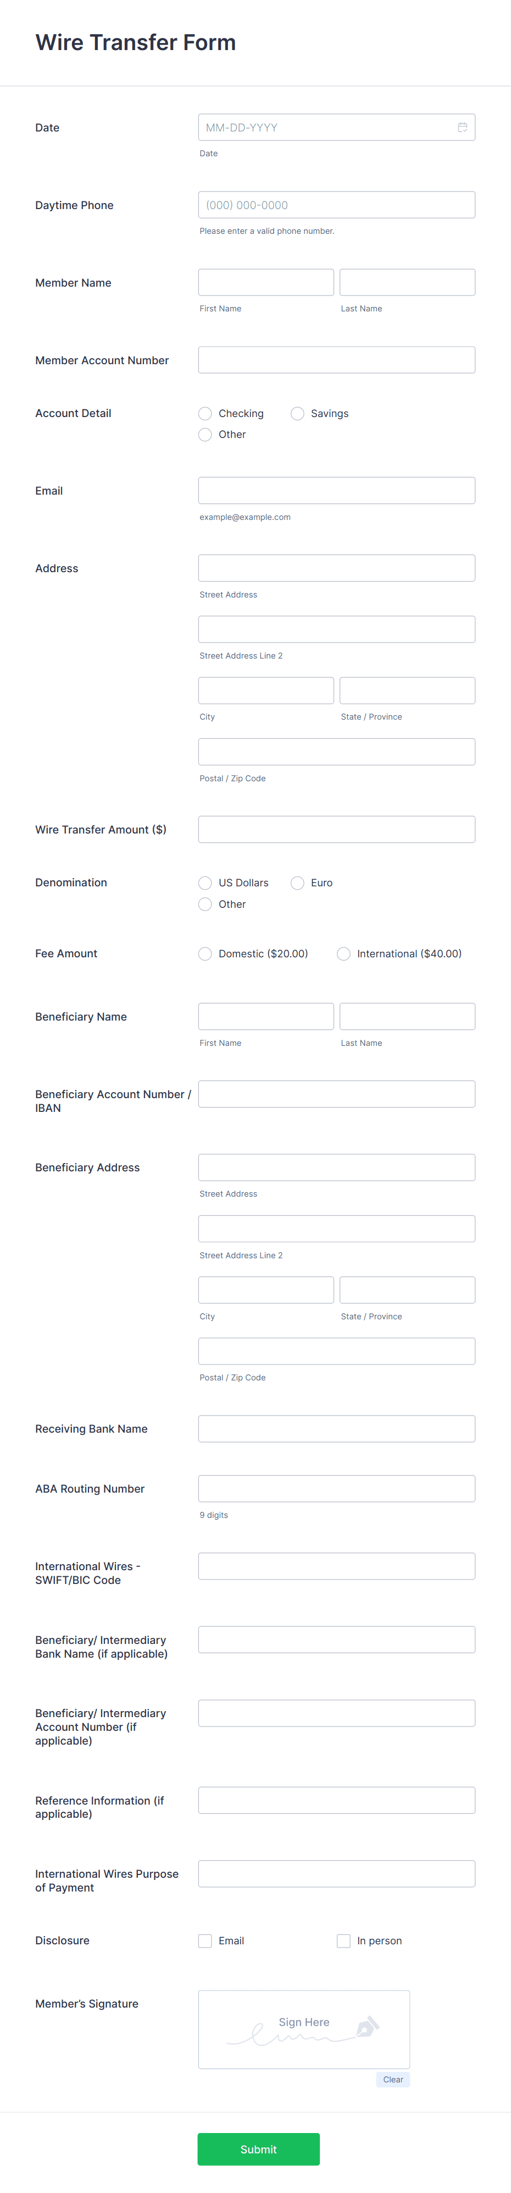Select Euro as the denomination
This screenshot has width=511, height=2193.
(x=298, y=883)
